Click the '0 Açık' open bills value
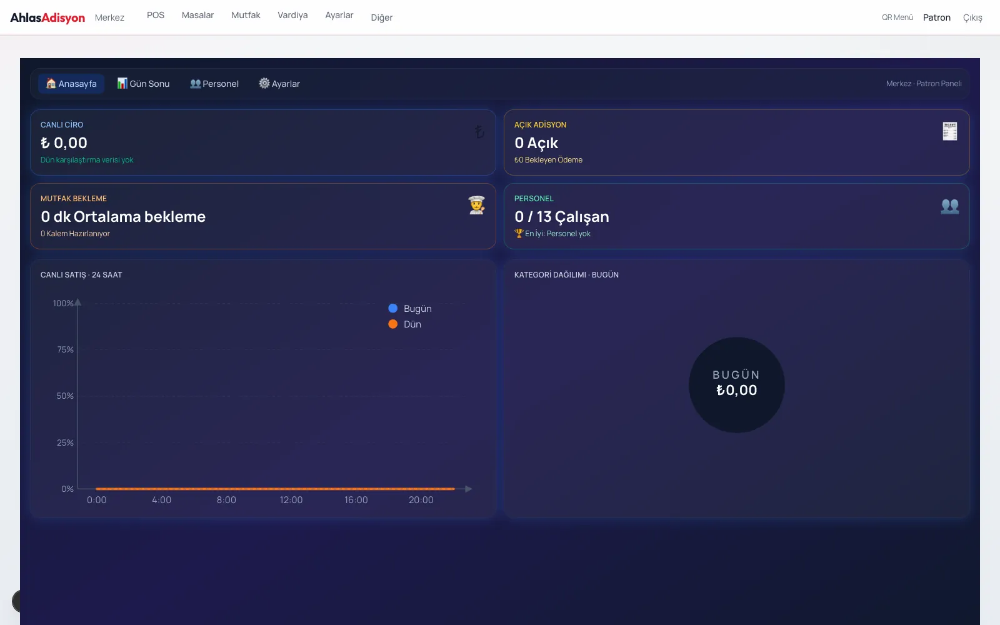This screenshot has height=625, width=1000. pyautogui.click(x=536, y=143)
